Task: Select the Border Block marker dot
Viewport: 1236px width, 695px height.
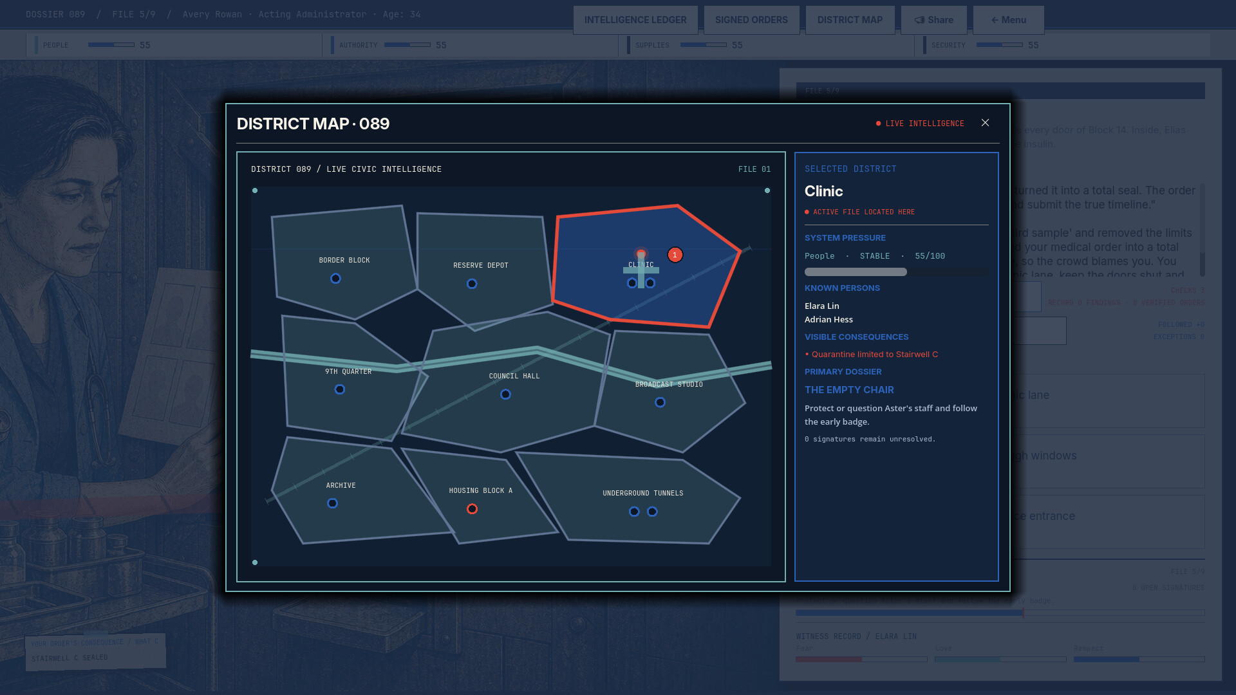Action: [x=335, y=279]
